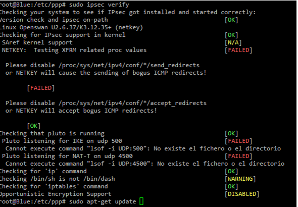This screenshot has height=207, width=298.
Task: Click the FAILED status for NAT-T udp 4500
Action: 238,156
